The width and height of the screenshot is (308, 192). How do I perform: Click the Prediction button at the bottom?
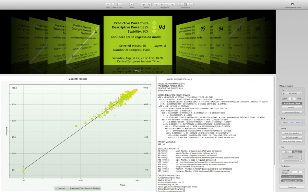[x=292, y=187]
